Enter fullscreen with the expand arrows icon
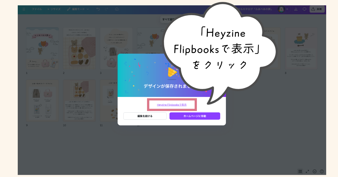This screenshot has height=177, width=338. [308, 171]
